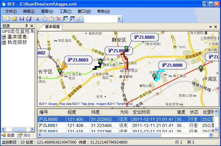This screenshot has width=221, height=146.
Task: Click the red X delete icon
Action: tap(59, 19)
